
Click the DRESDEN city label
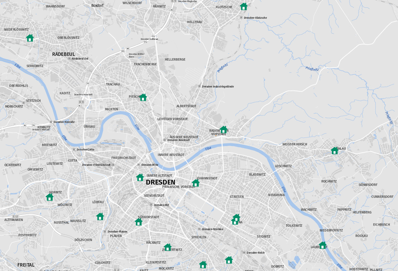coord(160,182)
